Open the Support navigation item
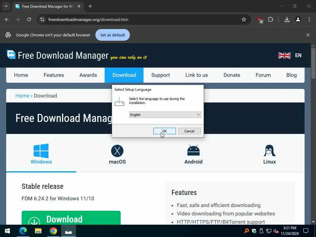The width and height of the screenshot is (316, 237). click(x=160, y=75)
